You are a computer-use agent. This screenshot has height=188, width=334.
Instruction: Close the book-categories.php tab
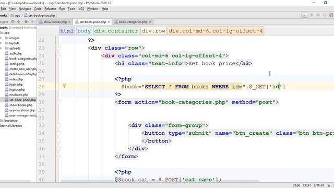tap(150, 22)
